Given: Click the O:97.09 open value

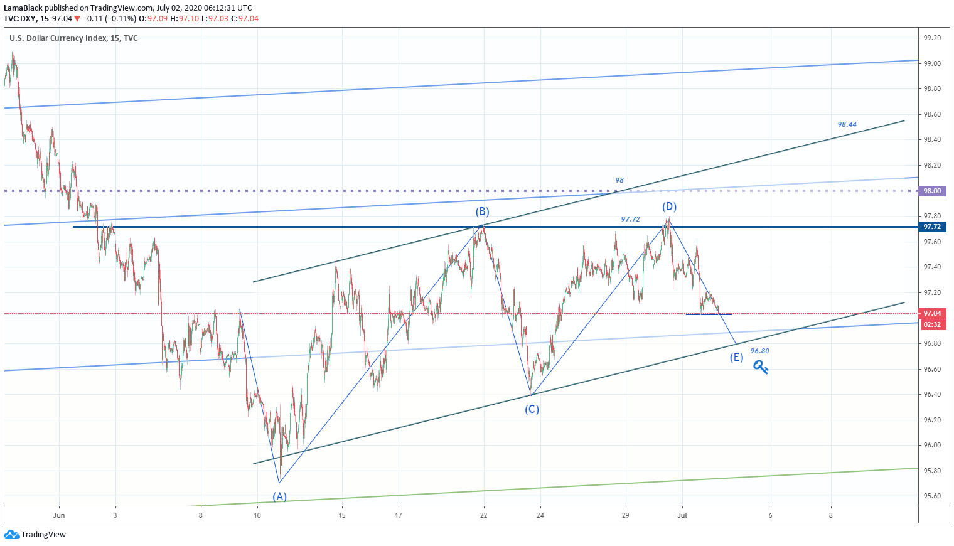Looking at the screenshot, I should [153, 19].
